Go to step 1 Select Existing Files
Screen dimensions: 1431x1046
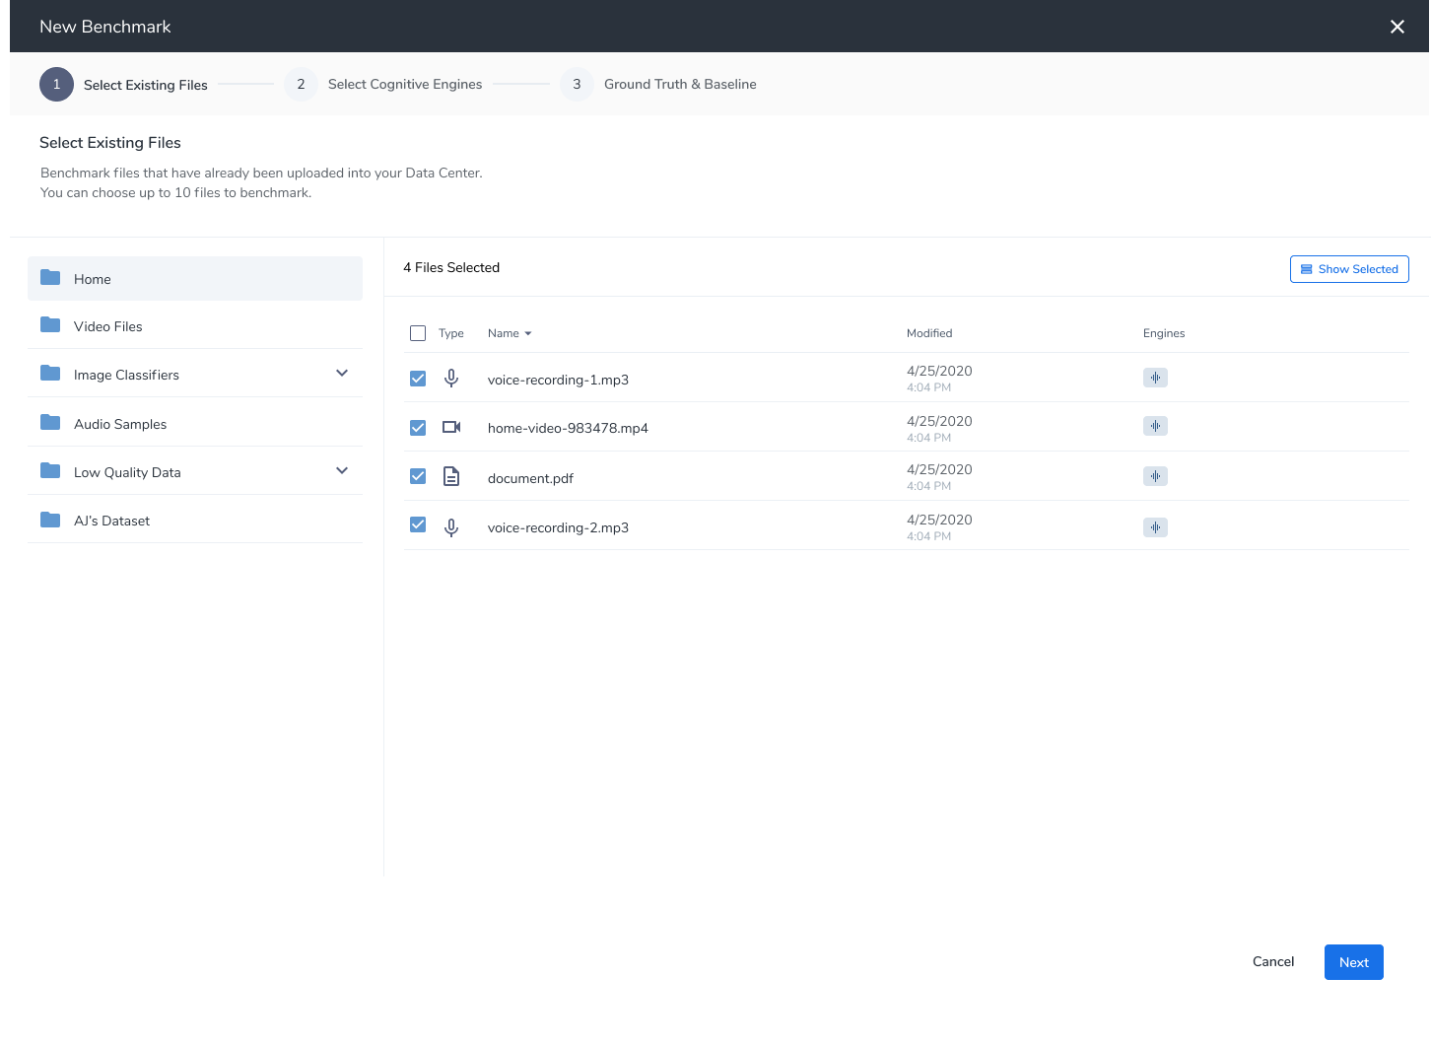123,85
